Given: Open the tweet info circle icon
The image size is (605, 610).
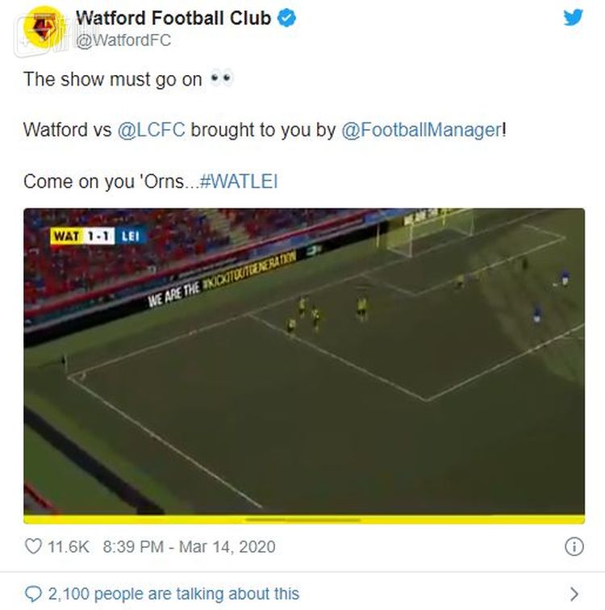Looking at the screenshot, I should 574,546.
